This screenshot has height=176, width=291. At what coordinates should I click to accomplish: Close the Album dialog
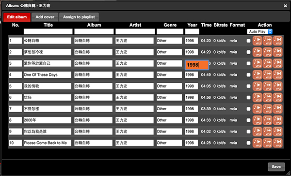point(285,6)
